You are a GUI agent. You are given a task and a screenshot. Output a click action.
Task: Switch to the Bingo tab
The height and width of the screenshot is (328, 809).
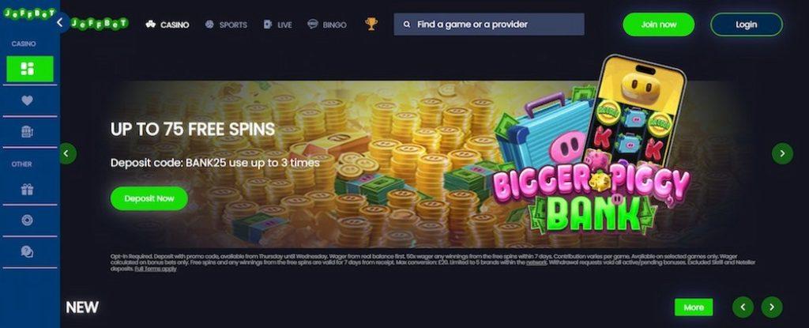pyautogui.click(x=327, y=25)
